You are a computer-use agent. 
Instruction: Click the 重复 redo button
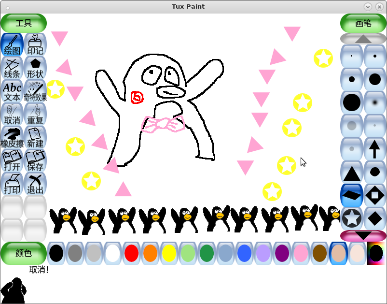(35, 114)
